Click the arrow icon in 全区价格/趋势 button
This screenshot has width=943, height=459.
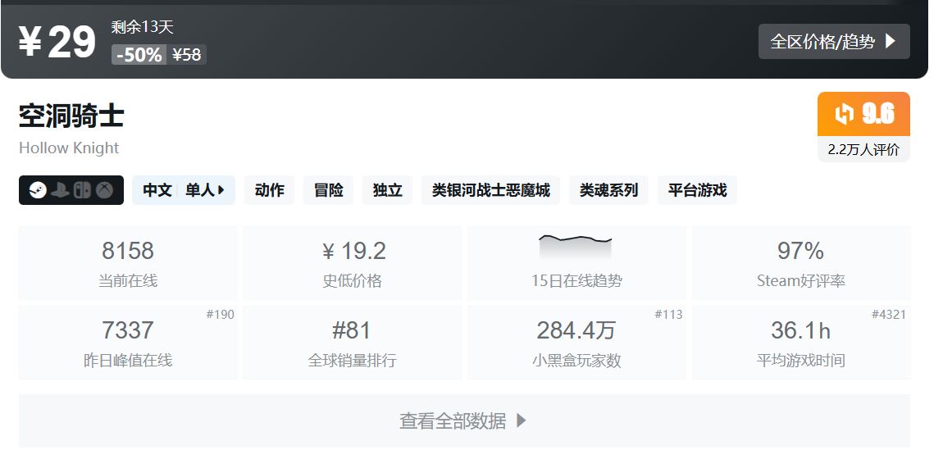[x=891, y=42]
